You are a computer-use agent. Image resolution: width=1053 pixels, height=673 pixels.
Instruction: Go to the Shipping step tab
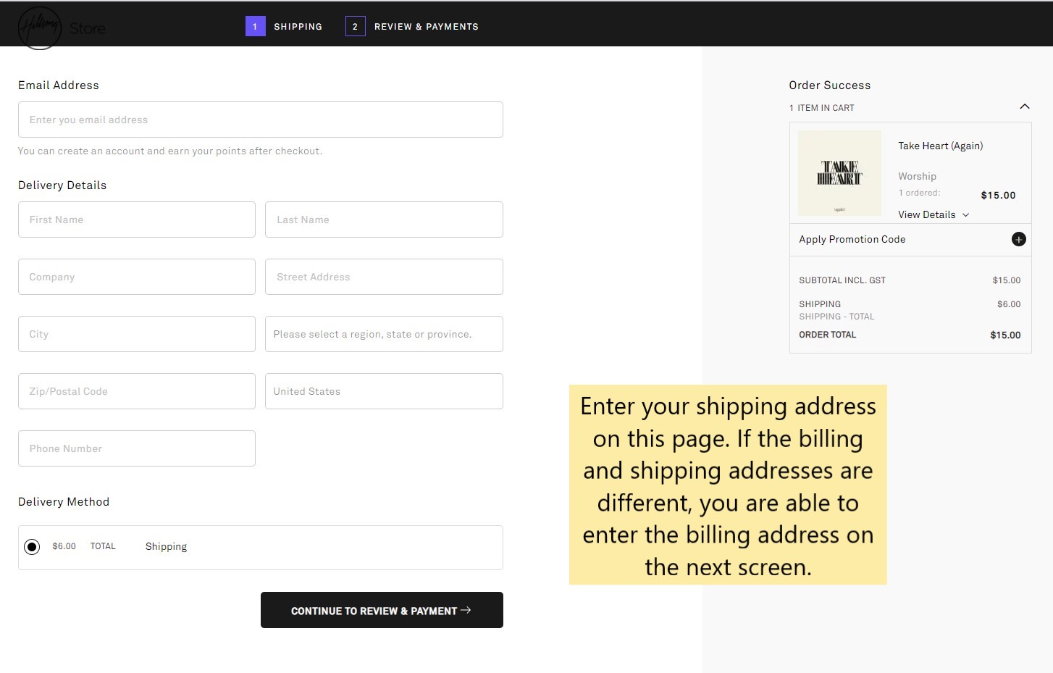click(x=298, y=27)
